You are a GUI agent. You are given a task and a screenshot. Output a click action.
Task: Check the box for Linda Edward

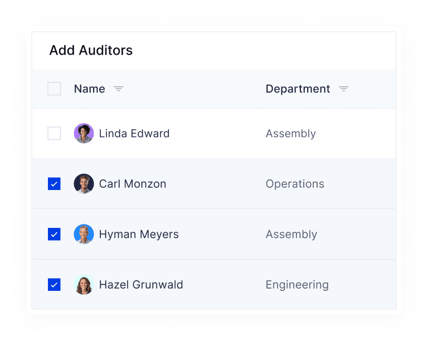(54, 133)
